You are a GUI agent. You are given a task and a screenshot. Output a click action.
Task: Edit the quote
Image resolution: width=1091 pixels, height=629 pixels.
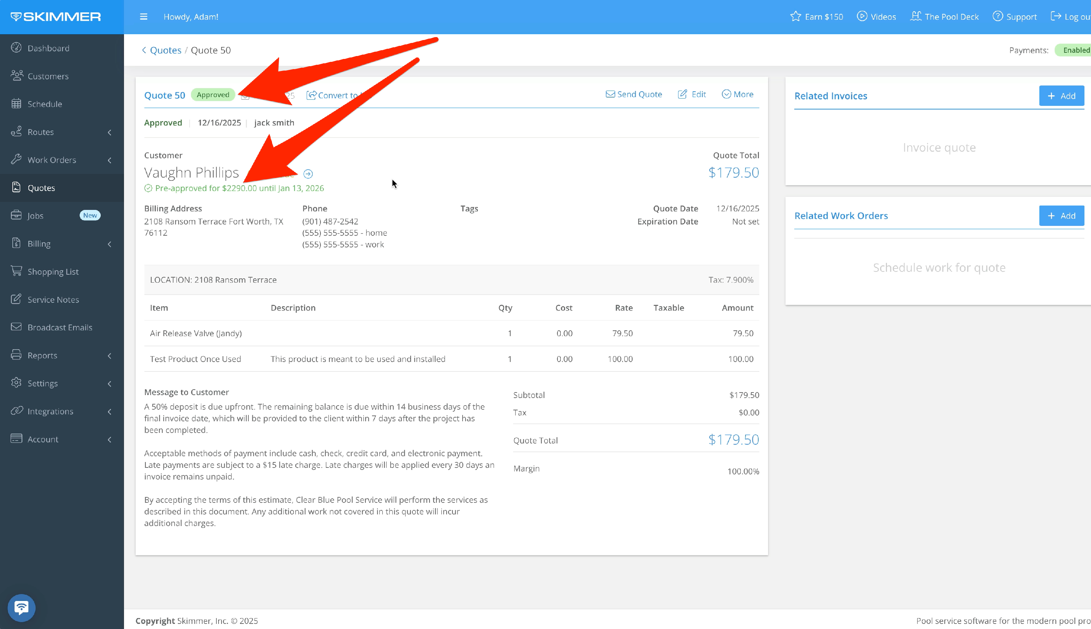pos(692,94)
